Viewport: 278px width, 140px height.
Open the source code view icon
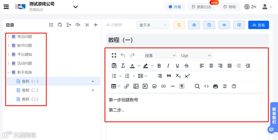coord(206,86)
